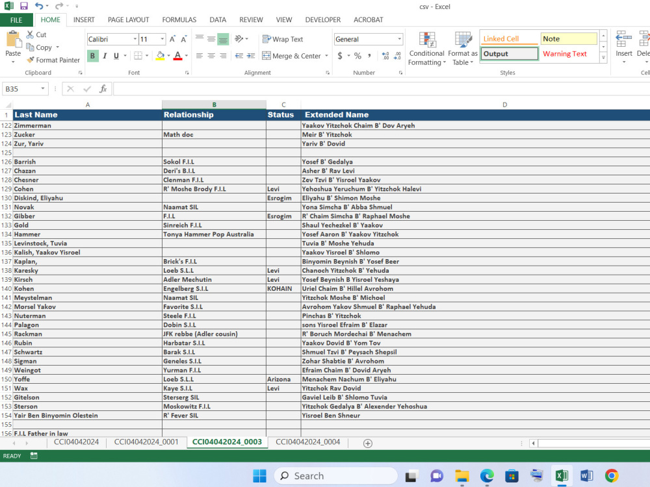Toggle Bold formatting
This screenshot has height=487, width=650.
93,55
